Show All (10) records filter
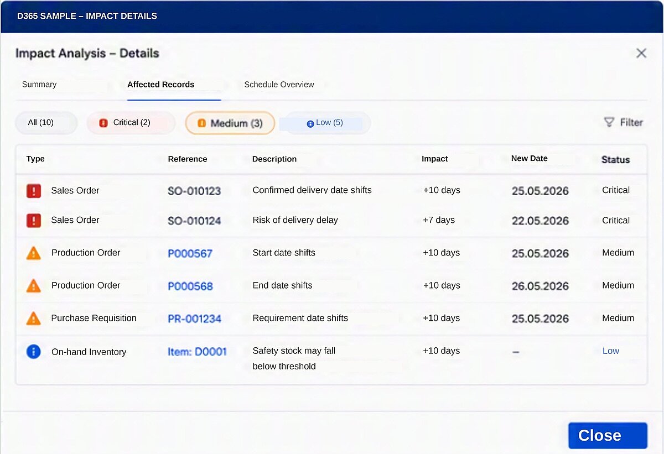 tap(46, 123)
